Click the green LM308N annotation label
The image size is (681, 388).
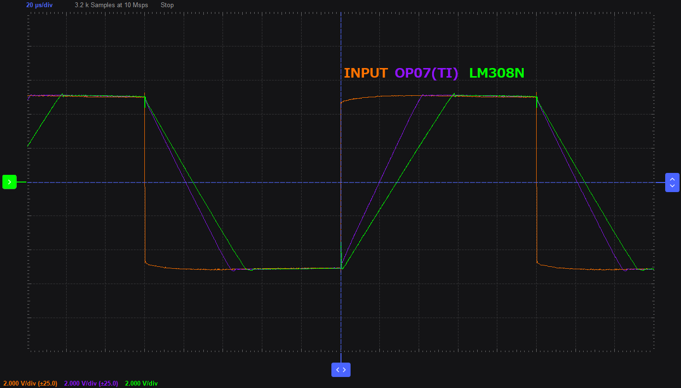(496, 73)
